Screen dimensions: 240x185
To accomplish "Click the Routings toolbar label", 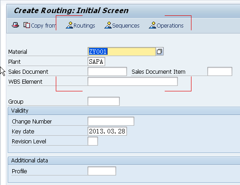I will click(84, 25).
